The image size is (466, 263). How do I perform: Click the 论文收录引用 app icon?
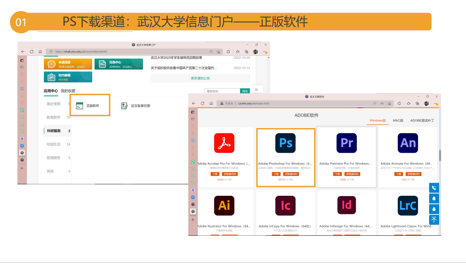pyautogui.click(x=125, y=106)
